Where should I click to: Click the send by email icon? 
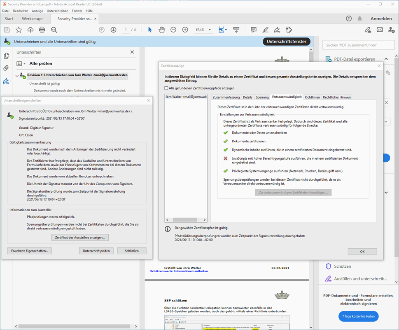point(380,30)
